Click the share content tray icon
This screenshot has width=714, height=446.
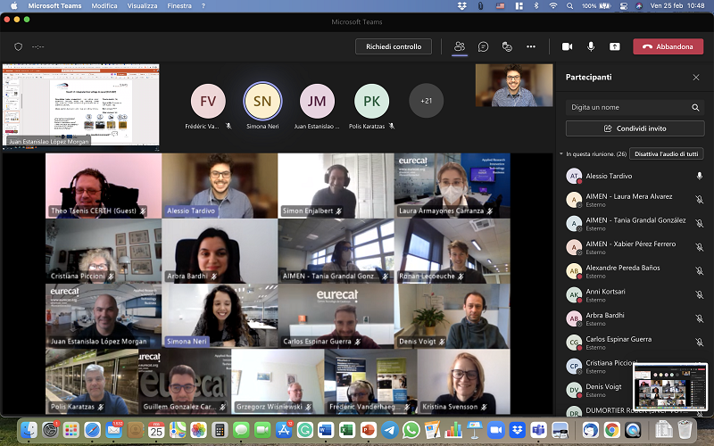point(614,46)
